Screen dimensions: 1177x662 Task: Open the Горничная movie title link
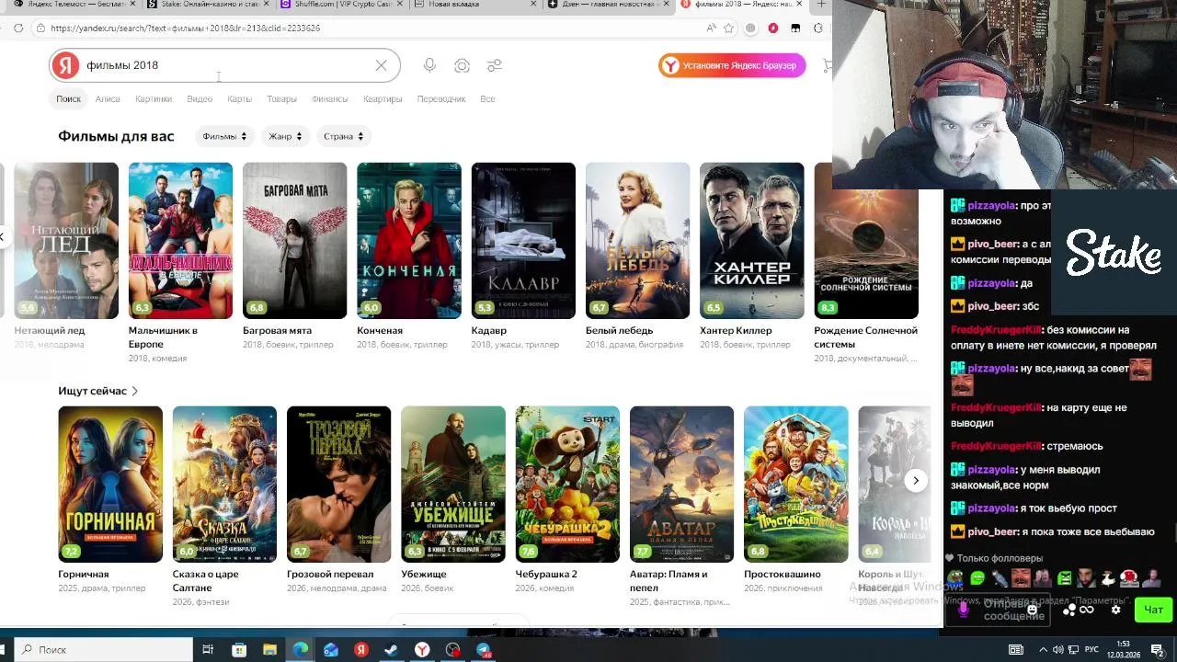tap(84, 574)
